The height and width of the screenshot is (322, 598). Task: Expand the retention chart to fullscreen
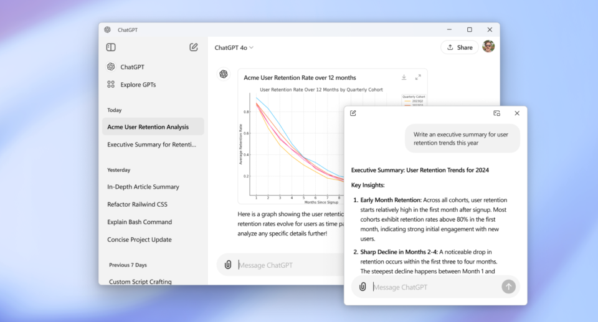(418, 77)
